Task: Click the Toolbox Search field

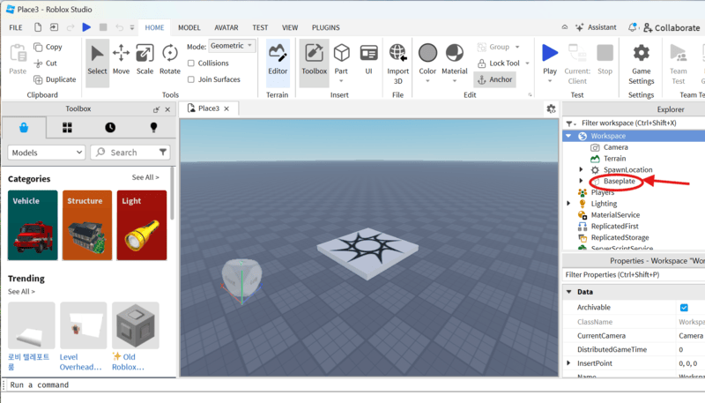Action: pos(130,153)
